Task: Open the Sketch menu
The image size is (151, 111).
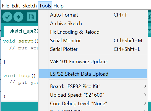Action: [30, 6]
